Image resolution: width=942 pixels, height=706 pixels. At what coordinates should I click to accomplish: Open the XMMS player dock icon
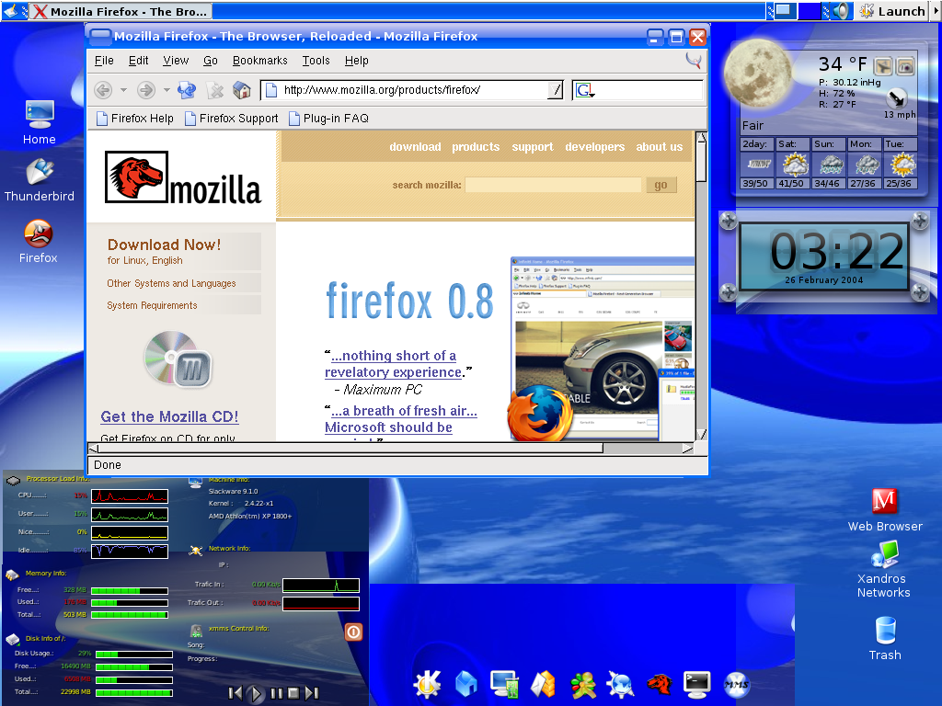[x=737, y=684]
